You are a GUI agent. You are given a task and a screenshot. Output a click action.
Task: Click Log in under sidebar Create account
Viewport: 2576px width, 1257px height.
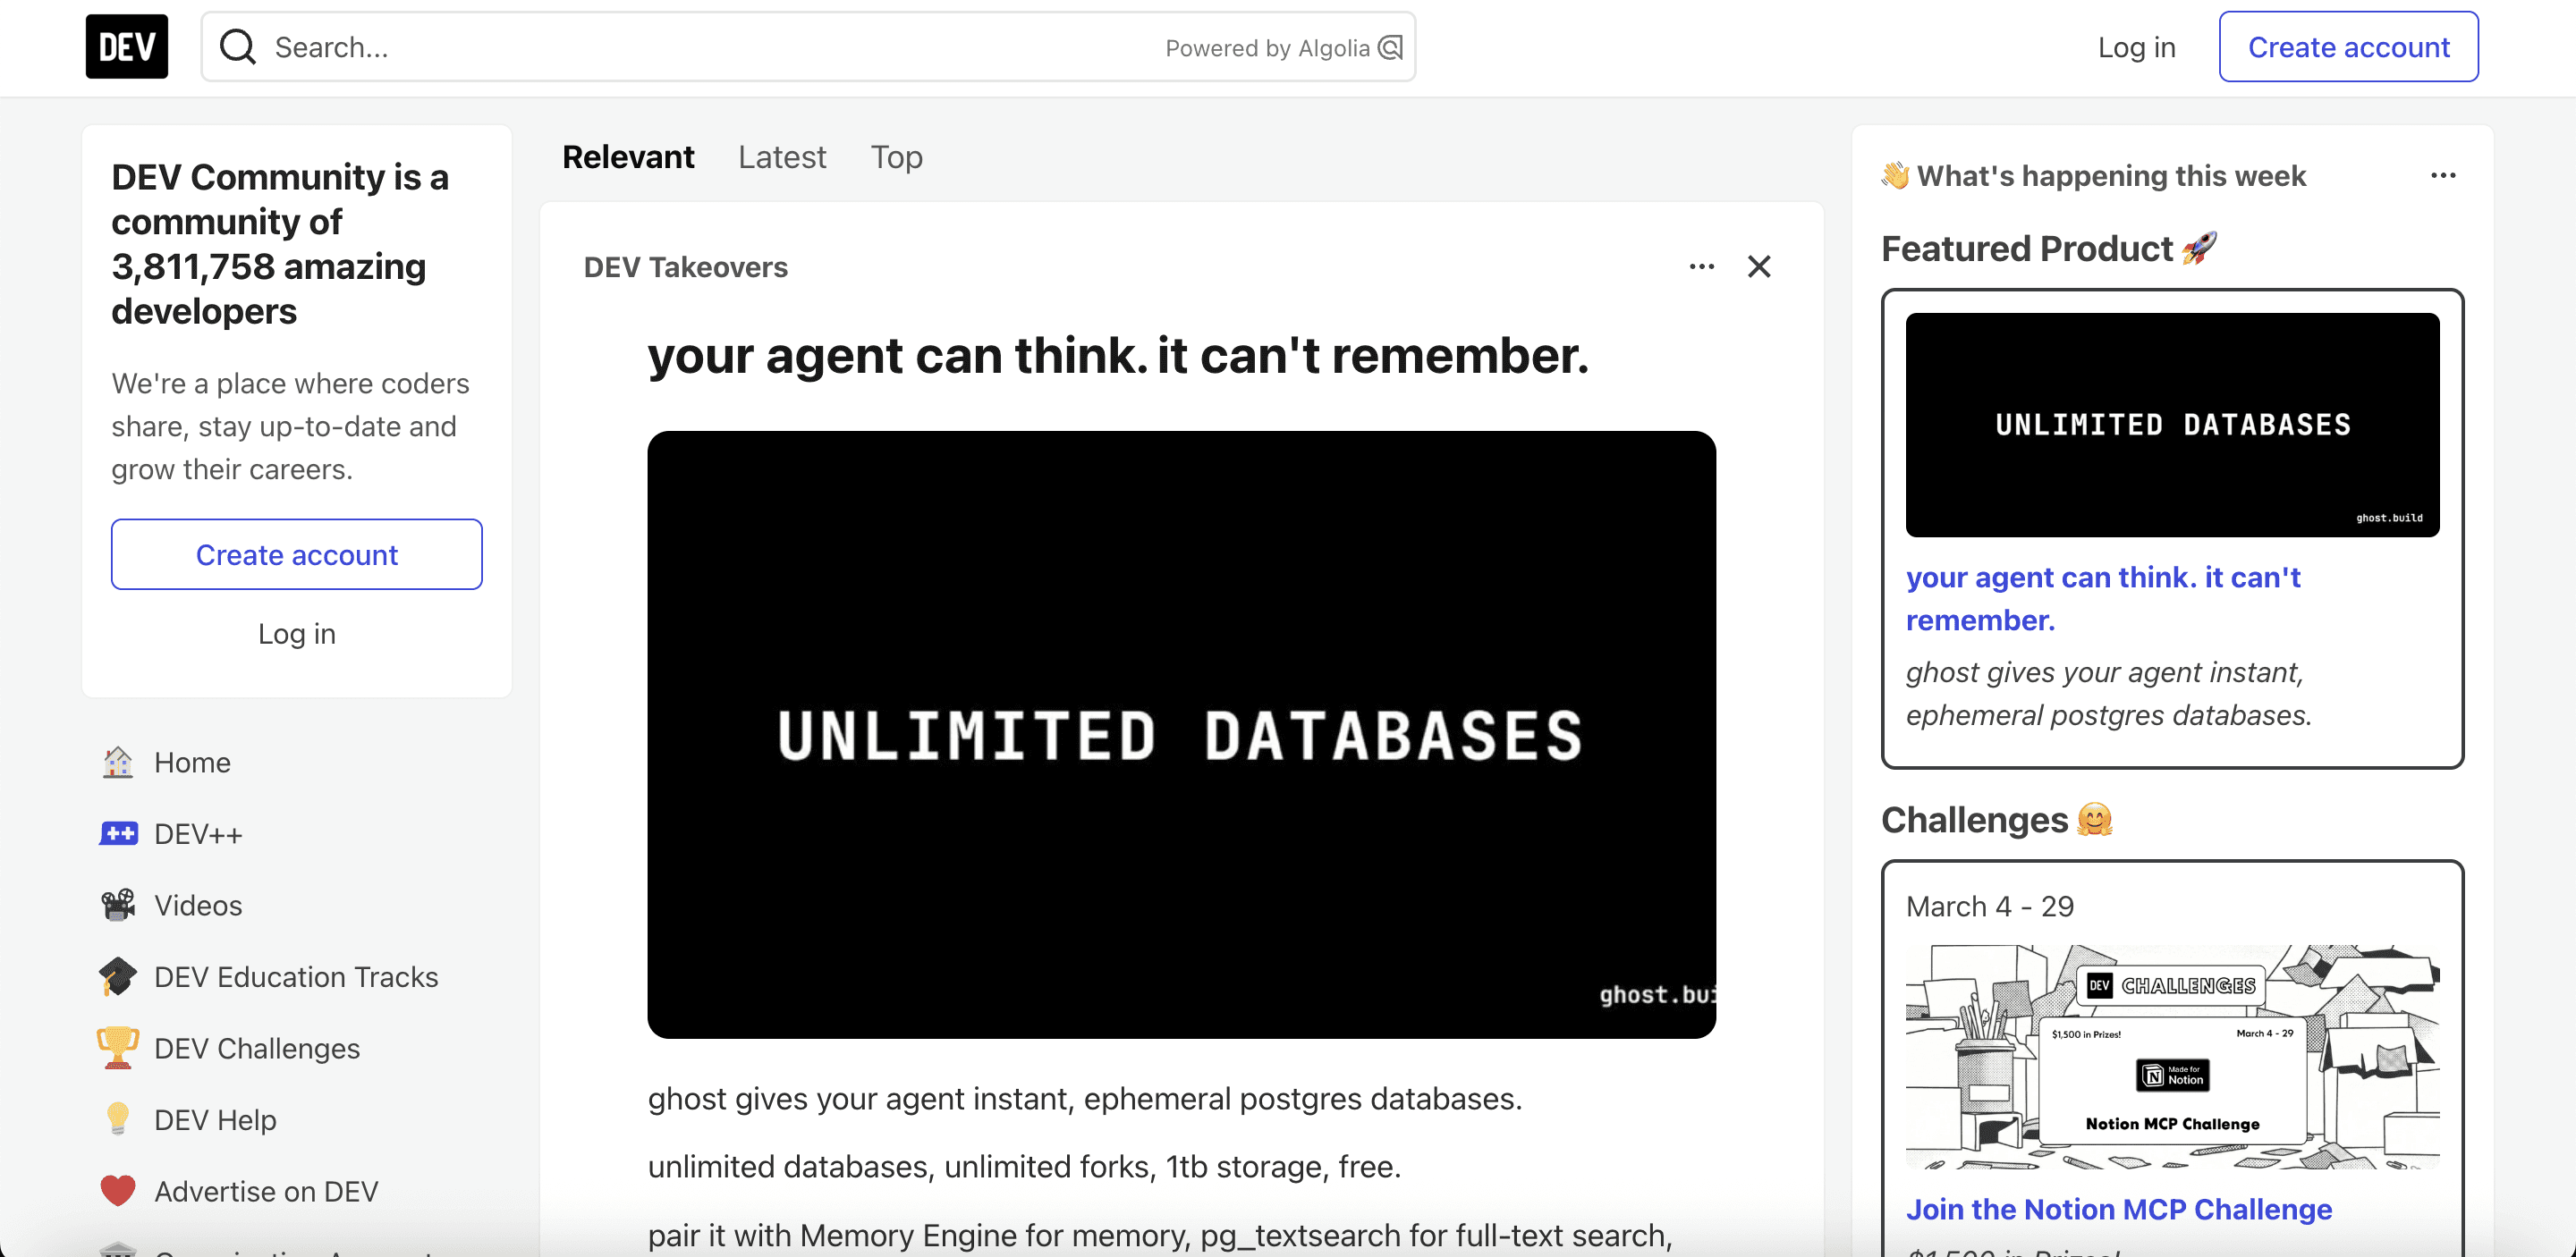pyautogui.click(x=296, y=634)
